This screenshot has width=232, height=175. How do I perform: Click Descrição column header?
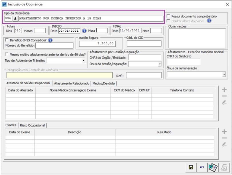coord(75,132)
